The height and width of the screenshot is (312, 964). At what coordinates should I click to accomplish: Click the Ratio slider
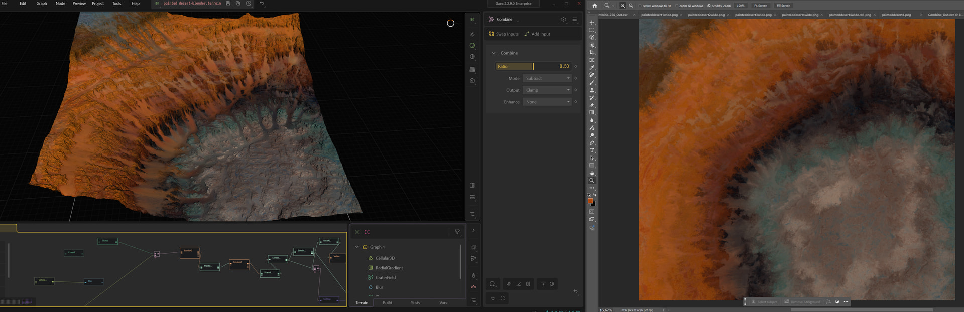533,66
